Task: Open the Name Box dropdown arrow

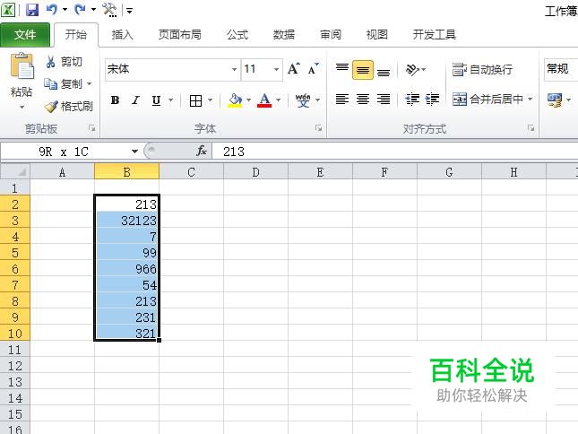Action: click(x=134, y=152)
